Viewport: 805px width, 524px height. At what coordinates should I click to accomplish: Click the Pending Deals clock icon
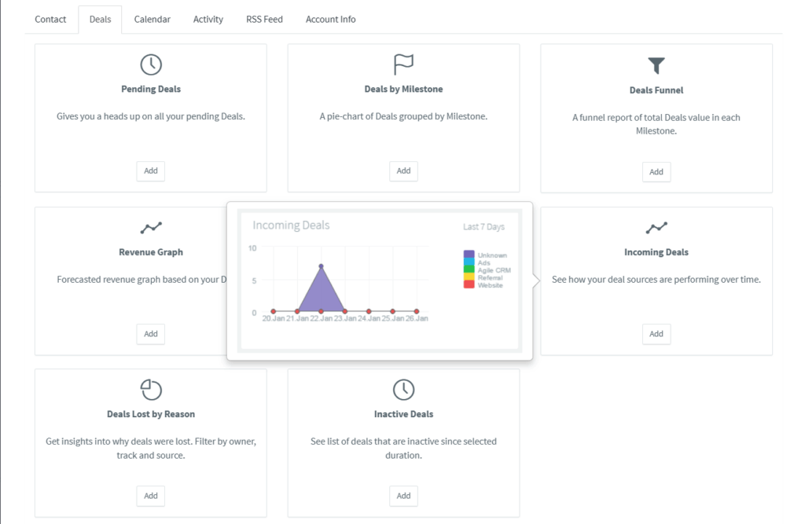pos(150,64)
